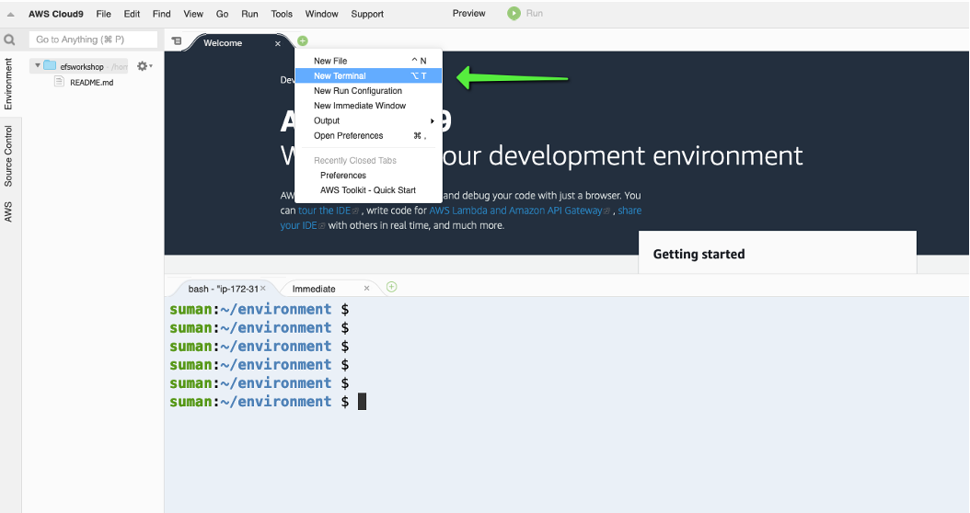The height and width of the screenshot is (513, 970).
Task: Click the AWS Cloud9 menu
Action: [55, 14]
